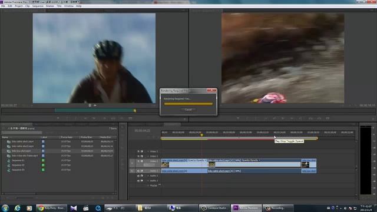
Task: Mute the Audio 1 track speaker
Action: 138,171
